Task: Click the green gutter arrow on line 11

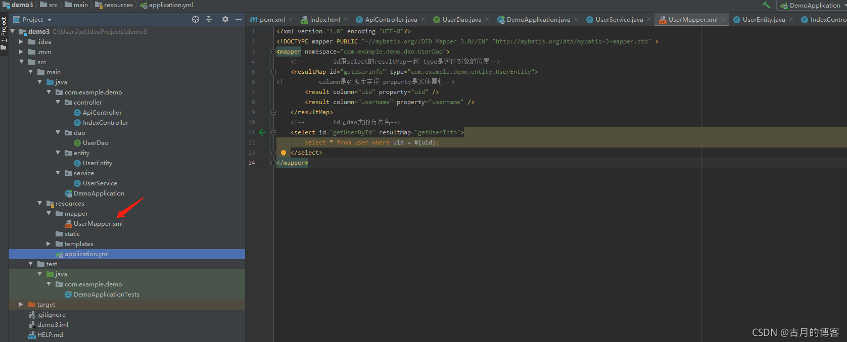Action: (x=262, y=132)
